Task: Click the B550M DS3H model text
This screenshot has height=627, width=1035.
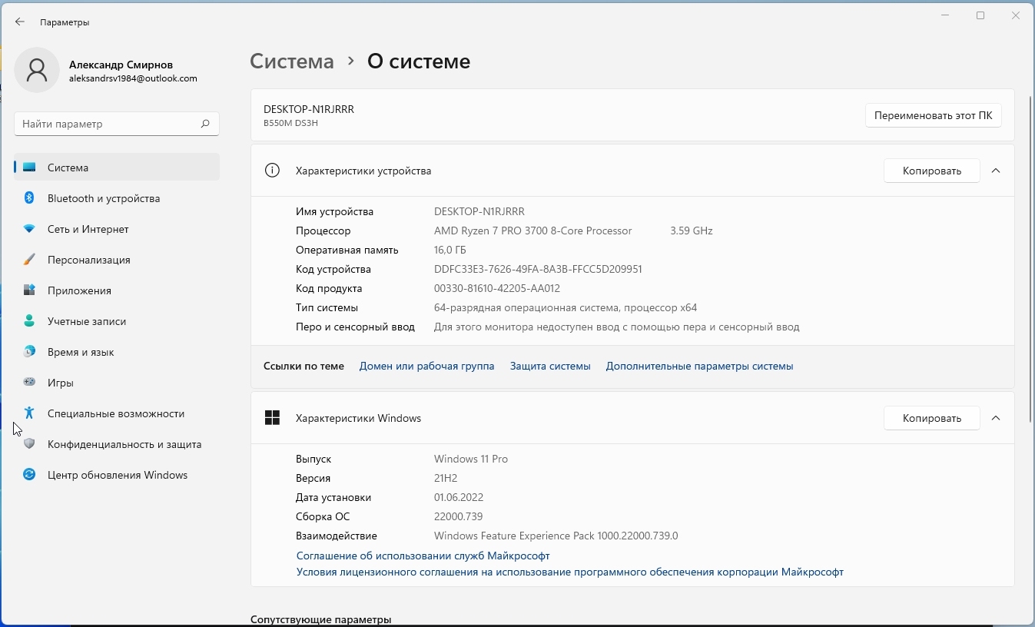Action: coord(290,123)
